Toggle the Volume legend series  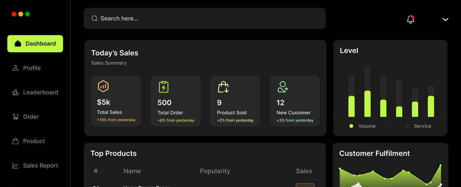(362, 126)
